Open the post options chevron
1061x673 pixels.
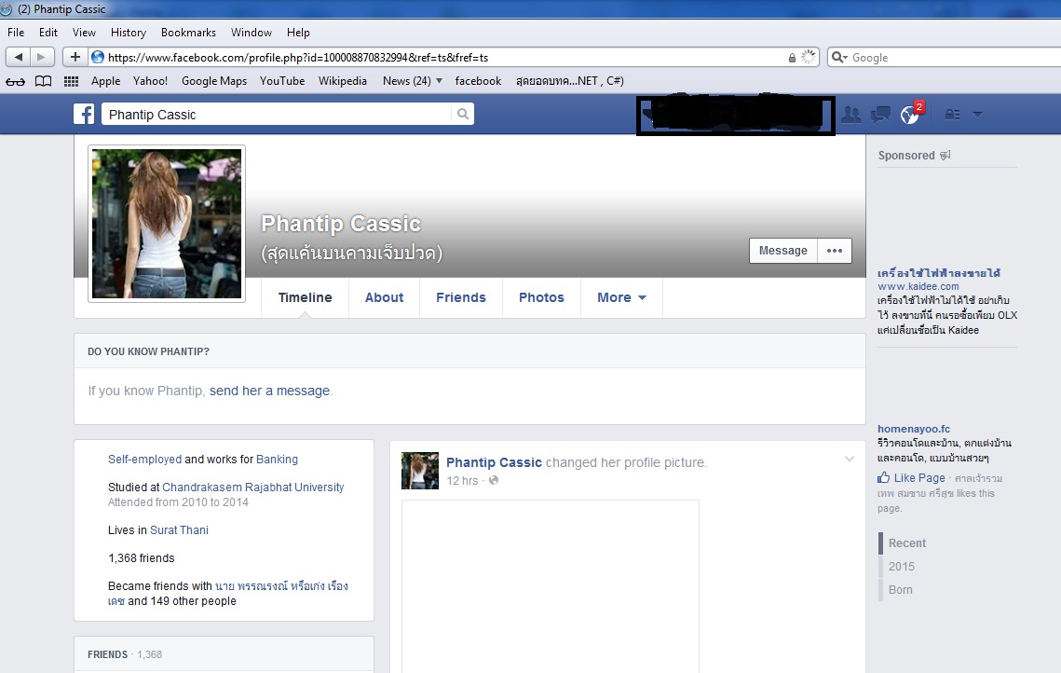pos(850,459)
